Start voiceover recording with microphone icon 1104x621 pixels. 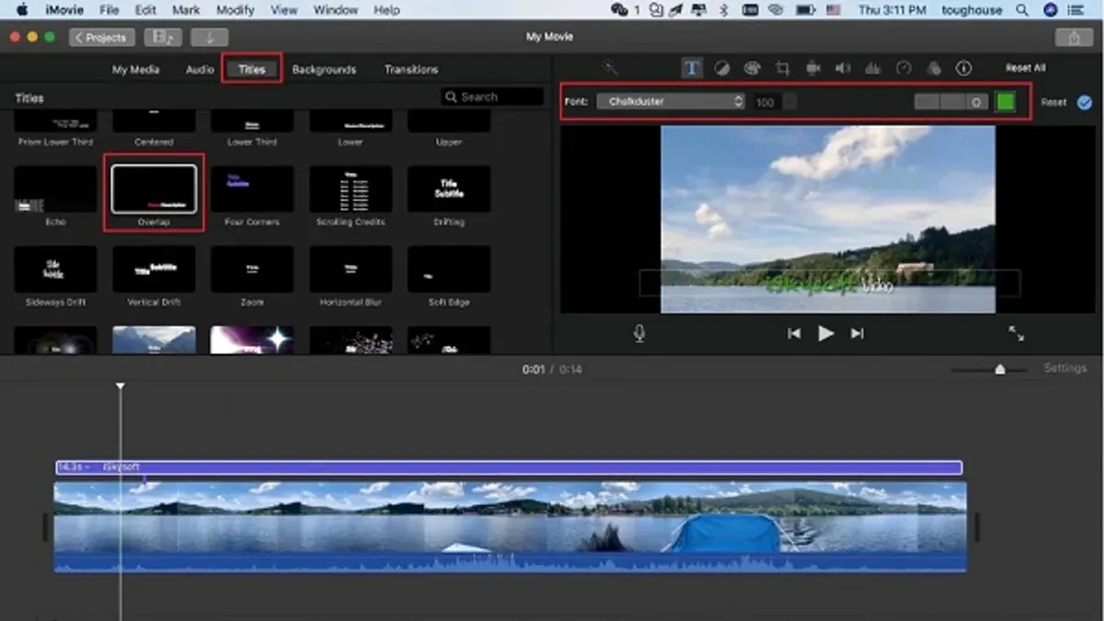[x=639, y=333]
